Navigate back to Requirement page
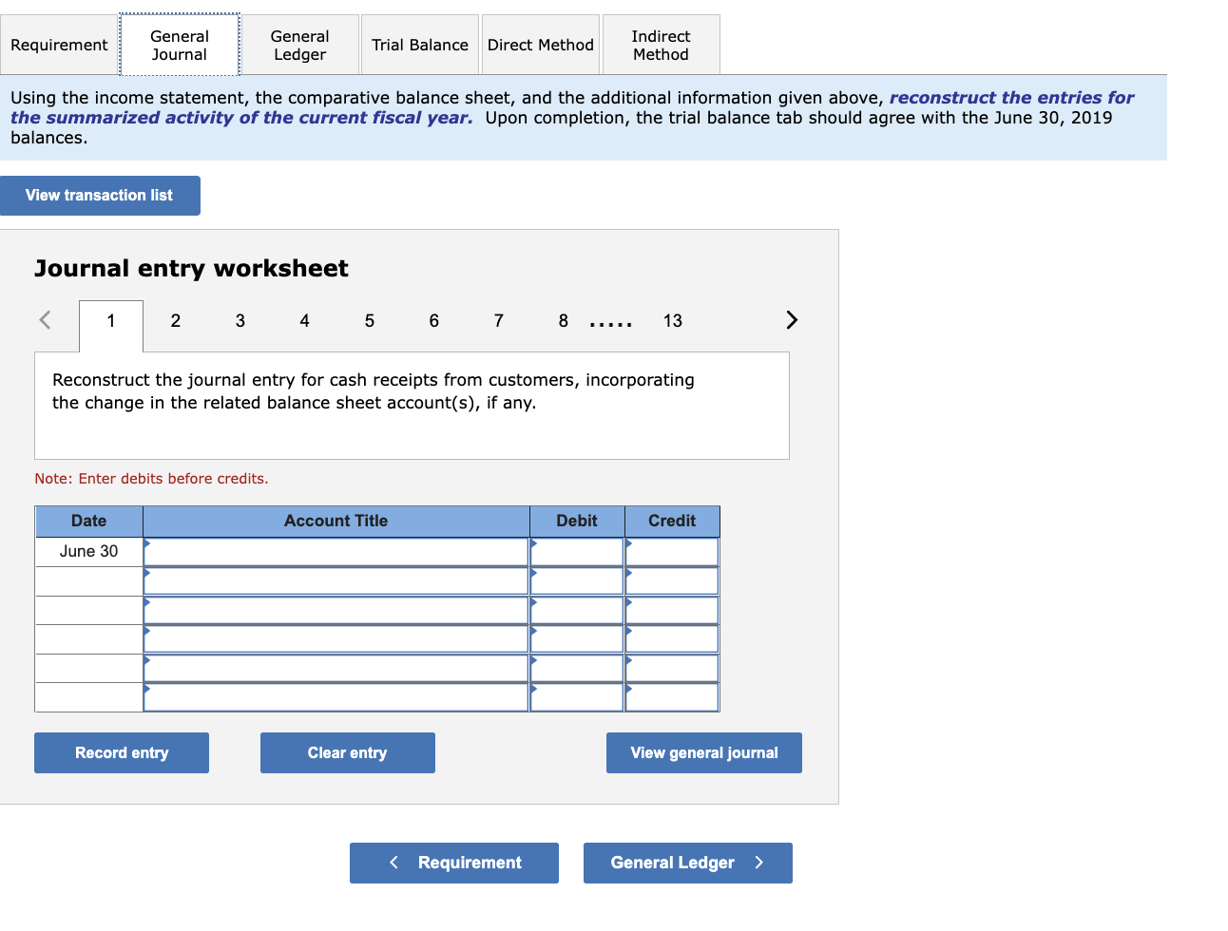 [454, 863]
